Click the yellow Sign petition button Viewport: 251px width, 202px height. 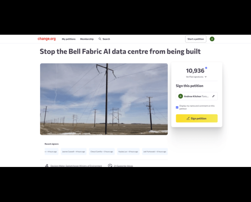pos(196,118)
